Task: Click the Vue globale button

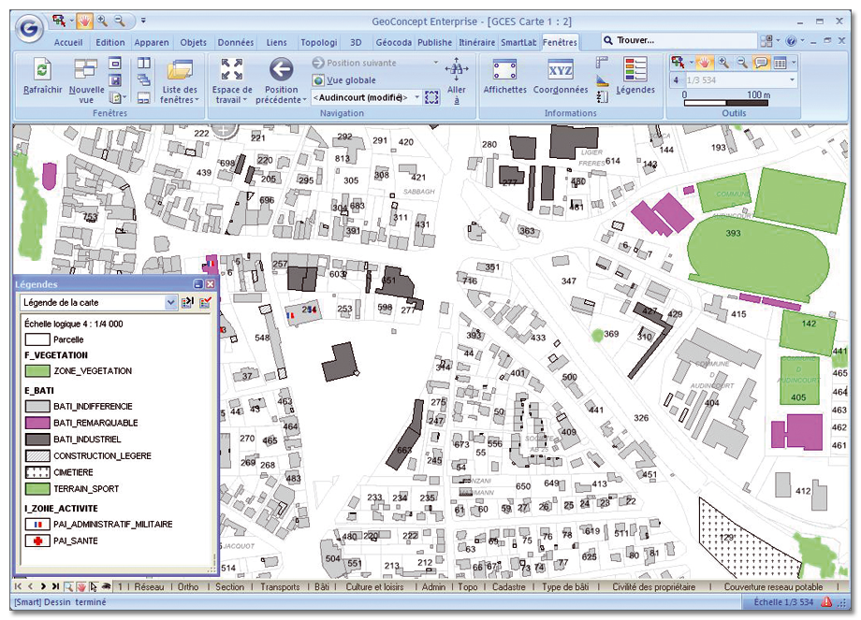Action: tap(350, 80)
